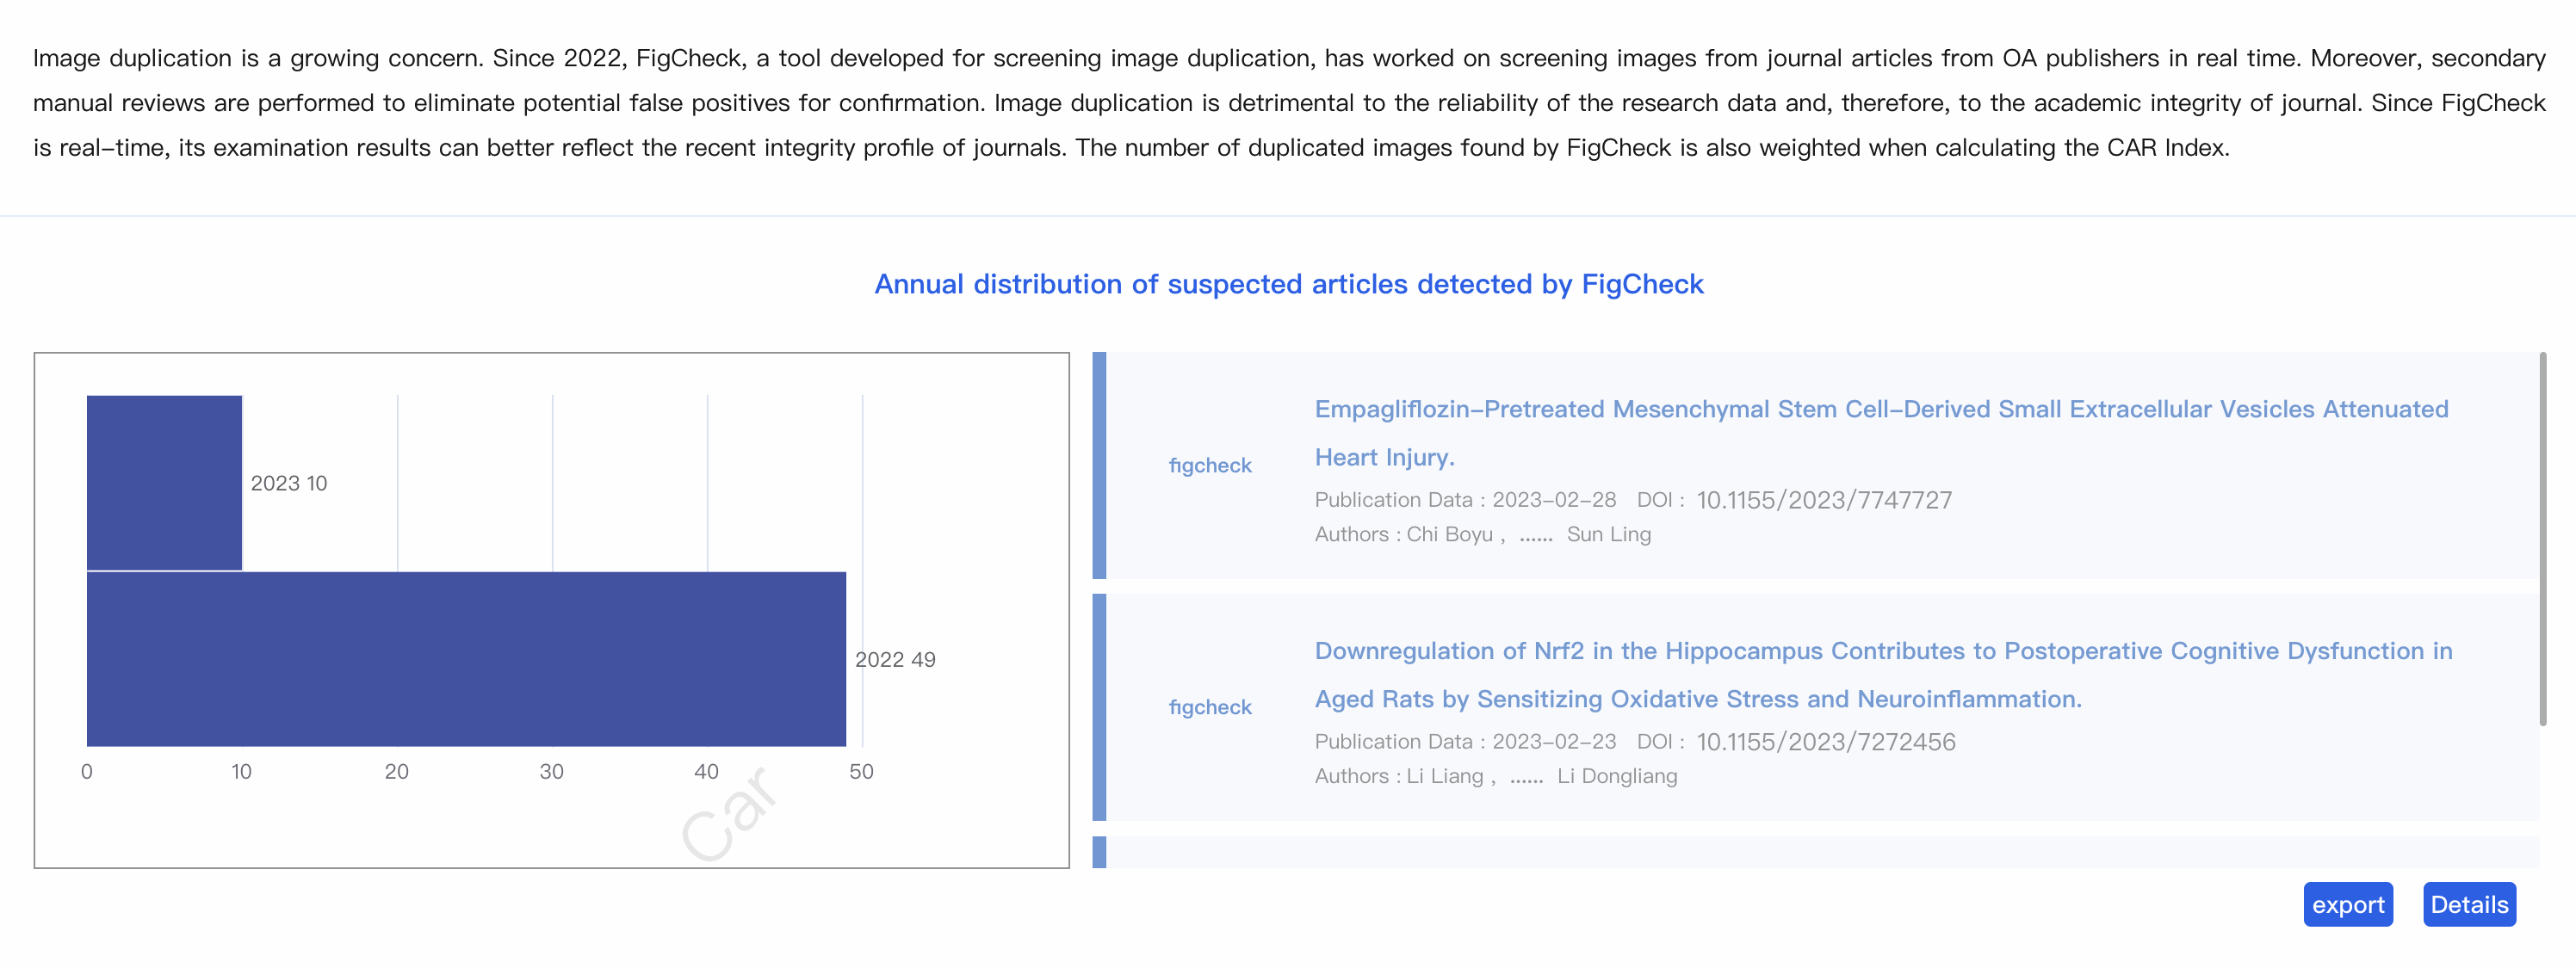Click DOI 10.1155/2023/7747727
Screen dimensions: 2576x968
(1823, 501)
